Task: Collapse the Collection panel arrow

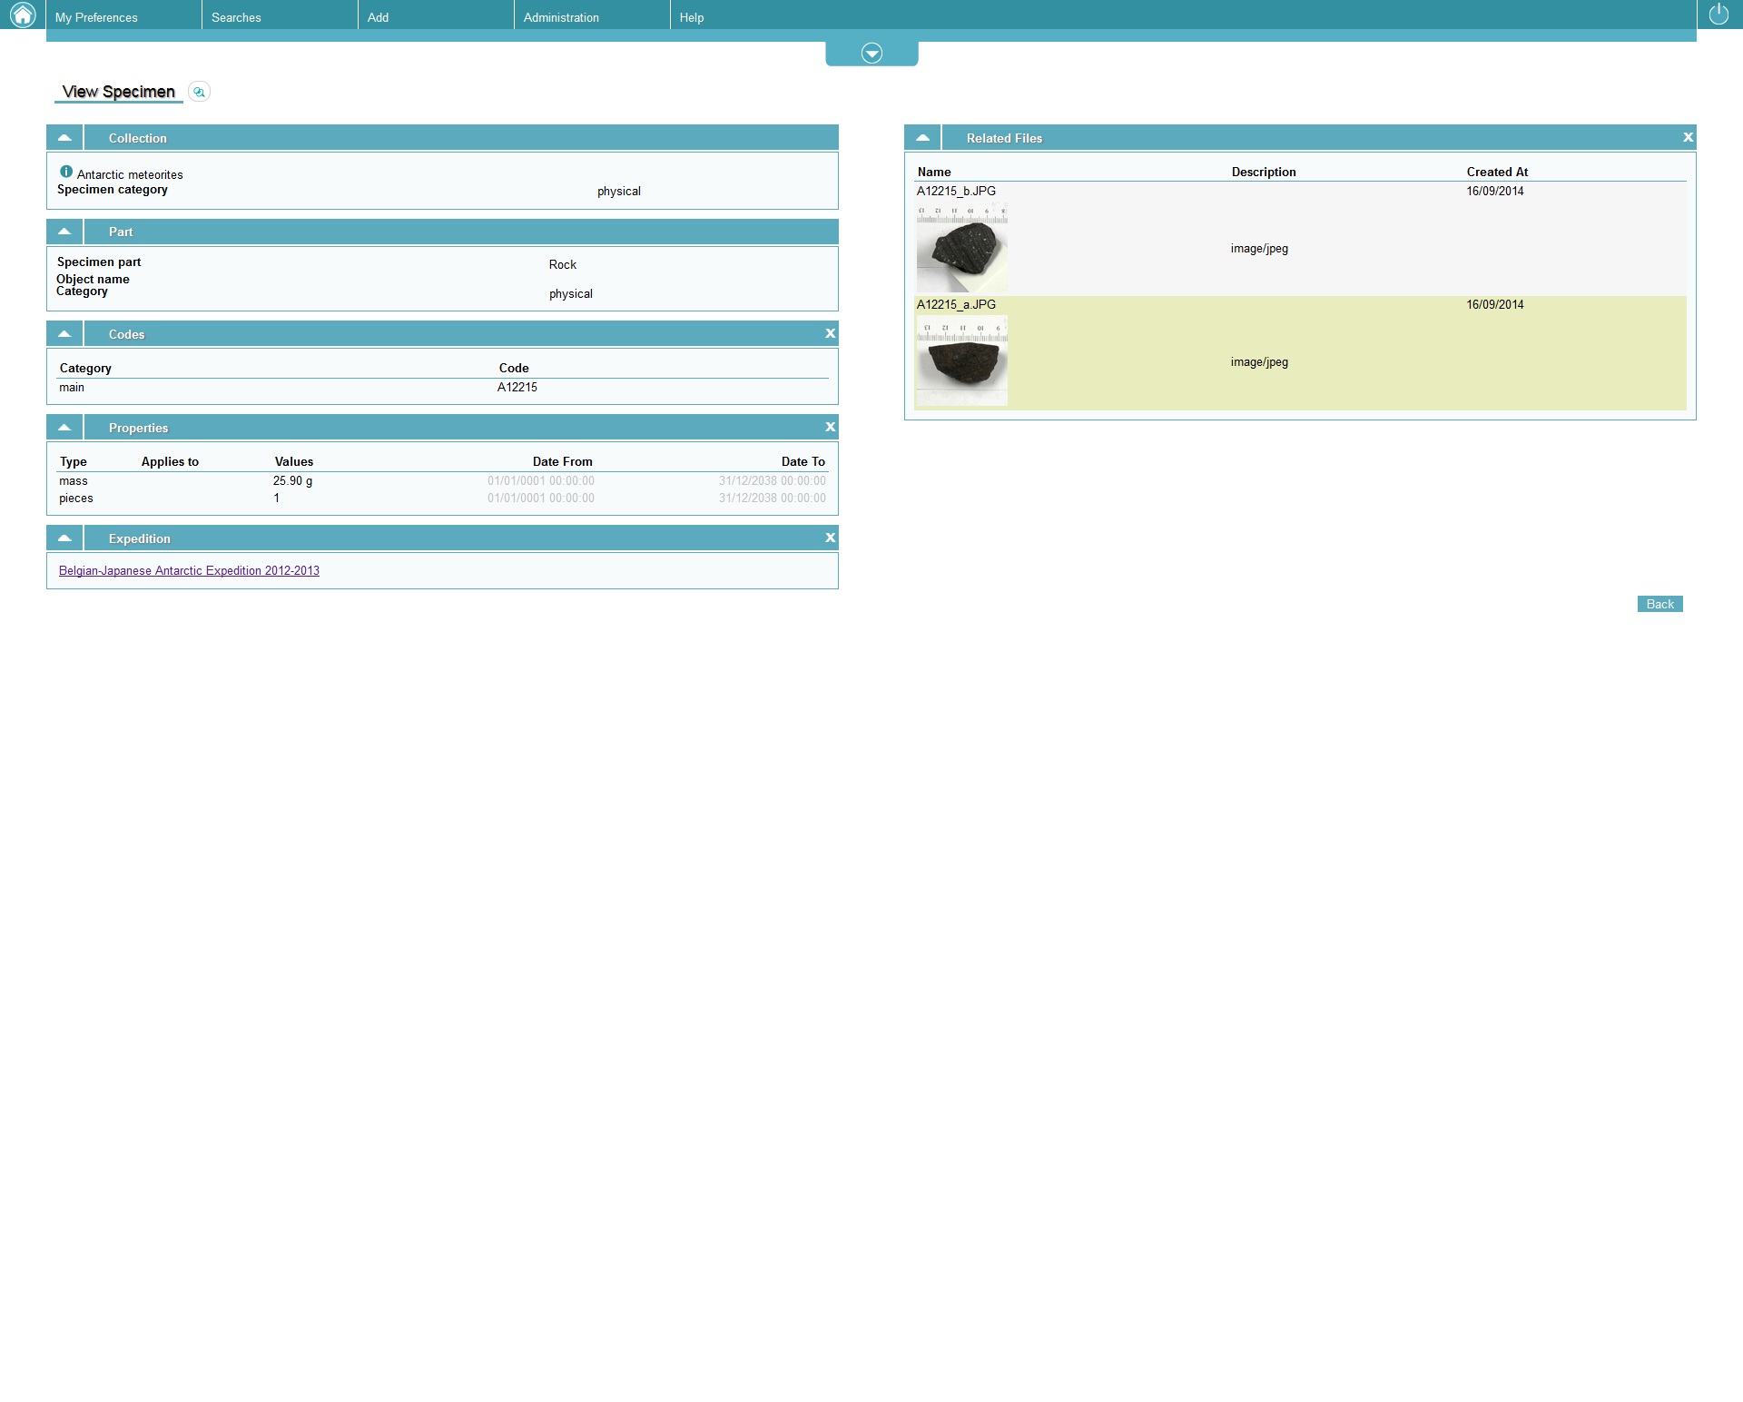Action: pos(64,138)
